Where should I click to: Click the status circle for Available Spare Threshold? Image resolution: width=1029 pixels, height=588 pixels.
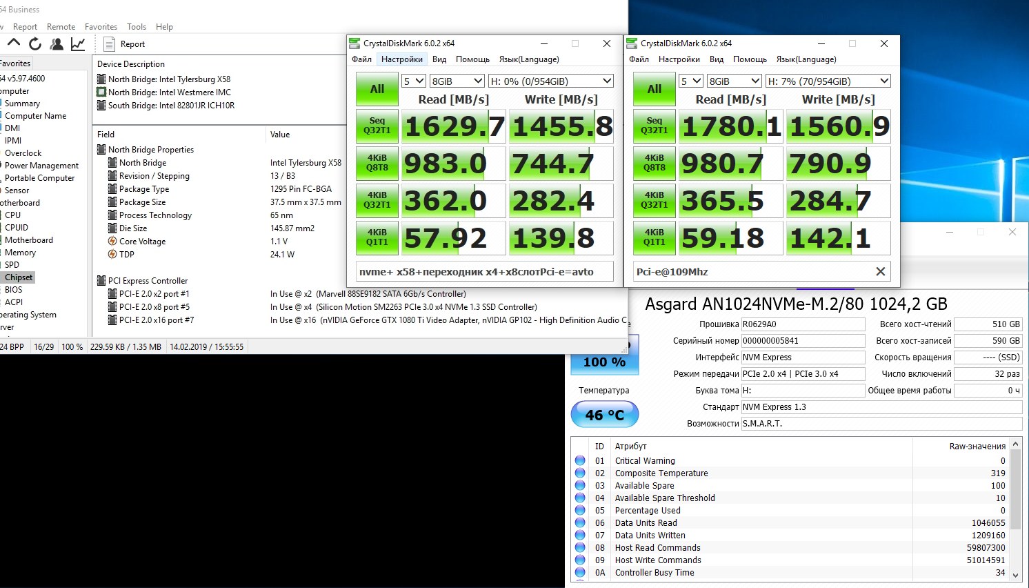pyautogui.click(x=580, y=498)
